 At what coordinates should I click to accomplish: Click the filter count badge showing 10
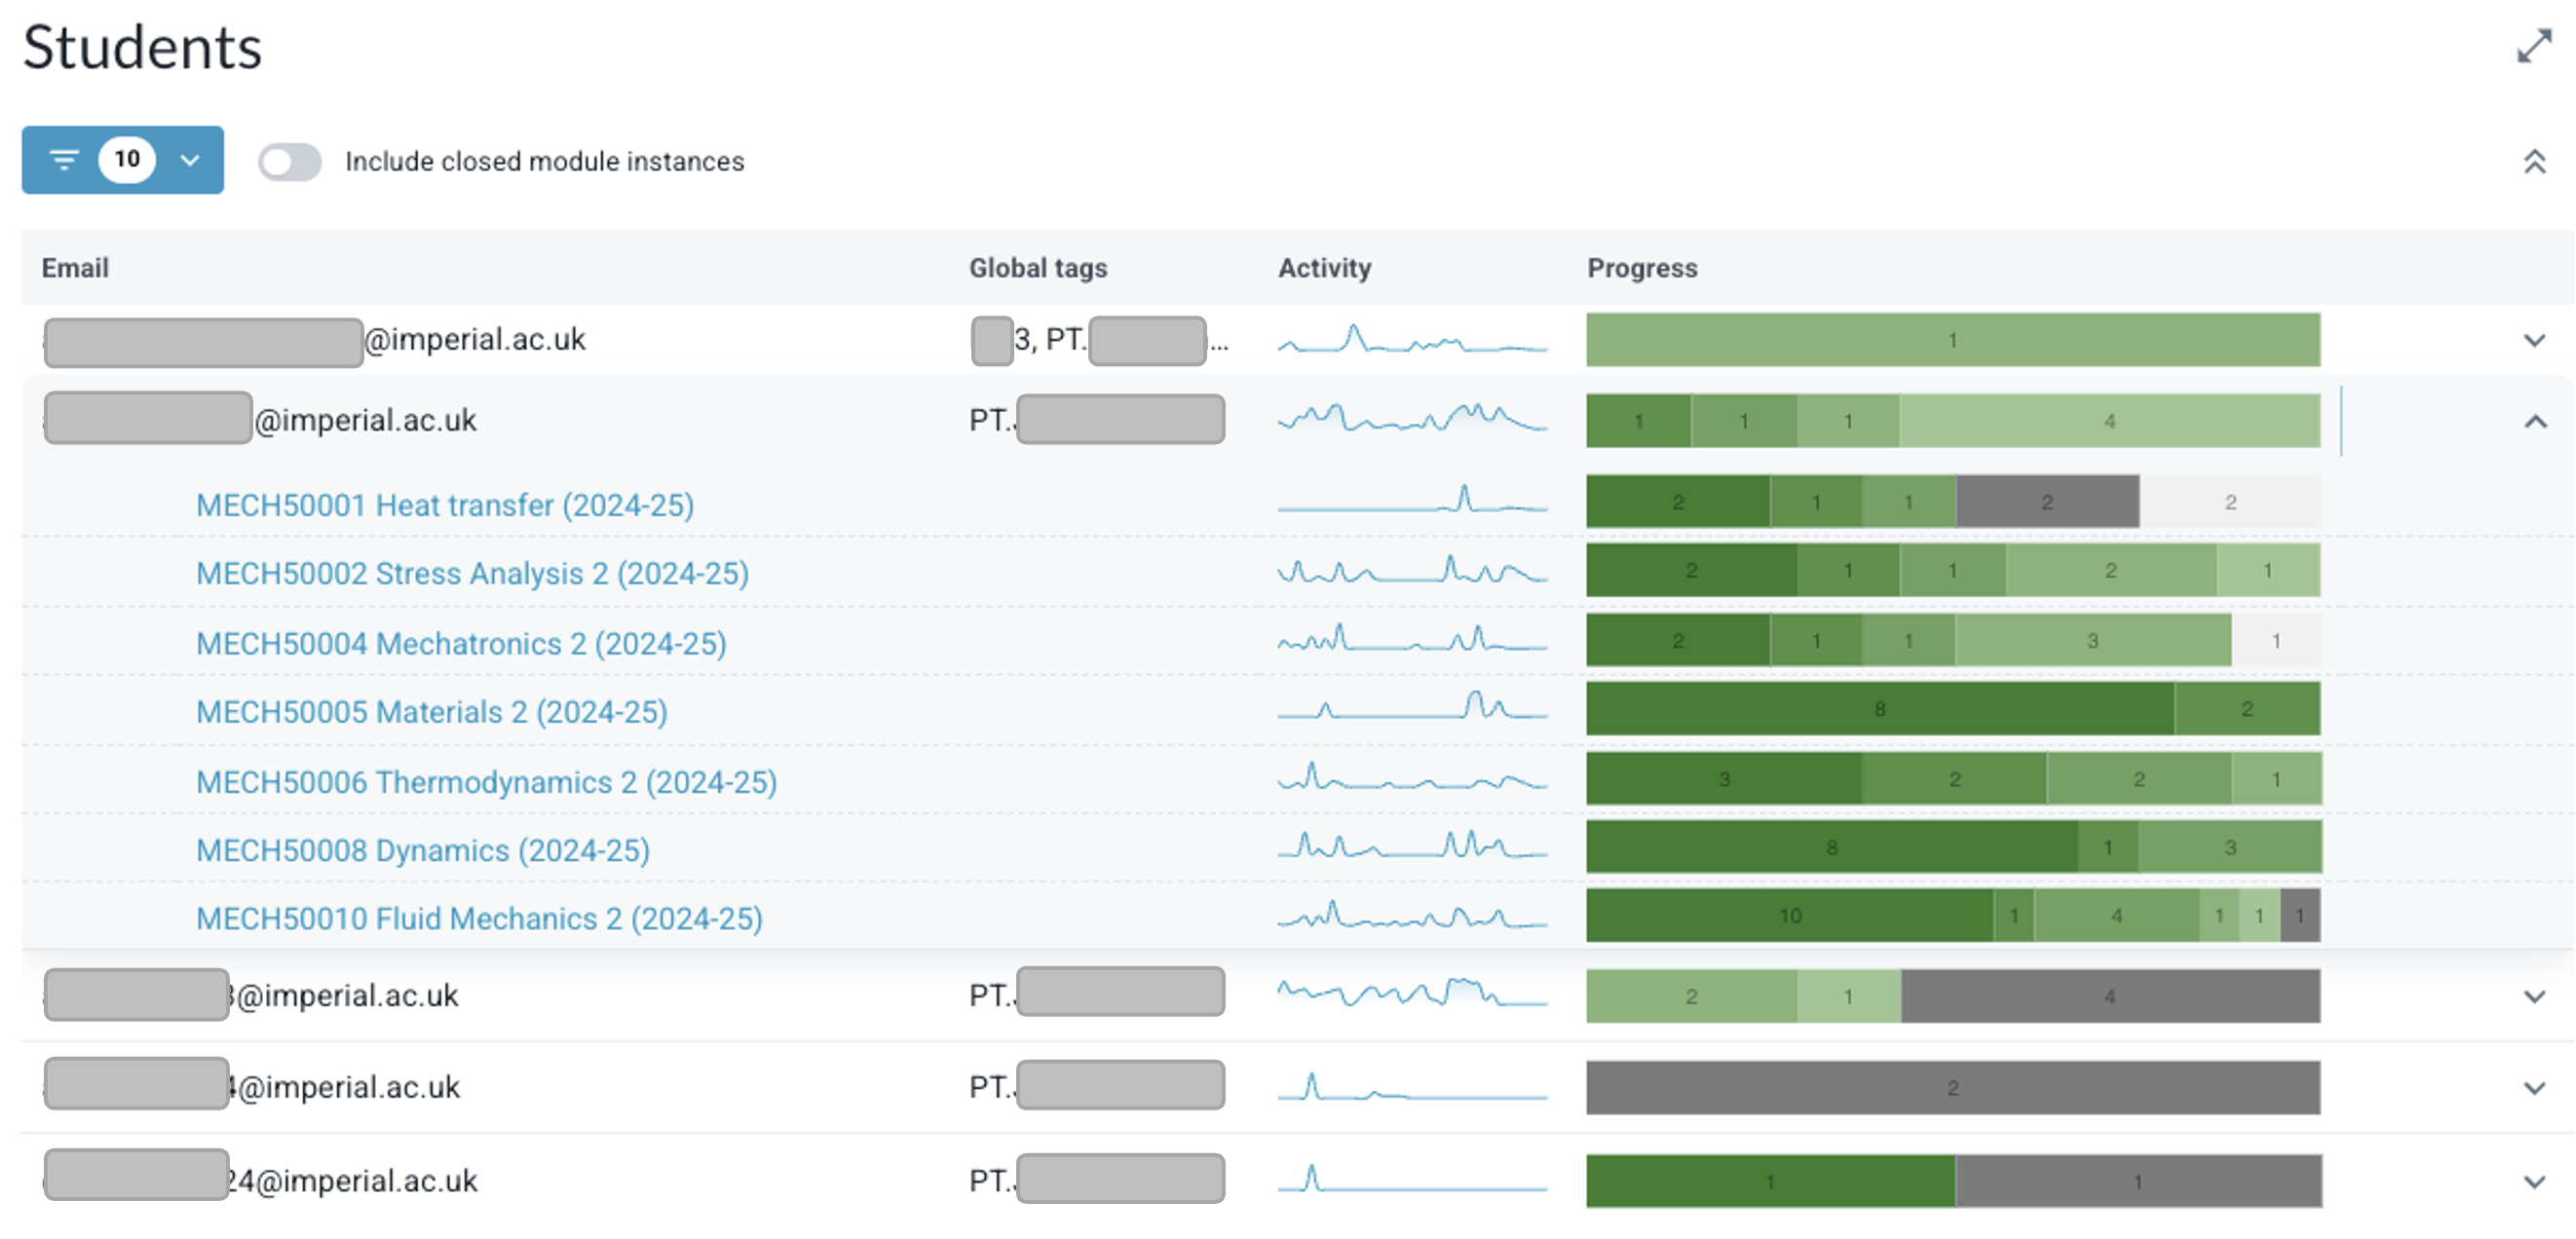(126, 158)
